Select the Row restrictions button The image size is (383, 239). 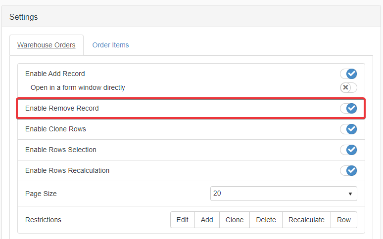coord(344,220)
